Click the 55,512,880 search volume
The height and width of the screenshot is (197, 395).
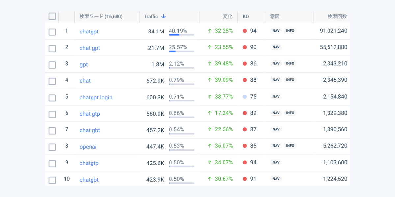(x=333, y=47)
